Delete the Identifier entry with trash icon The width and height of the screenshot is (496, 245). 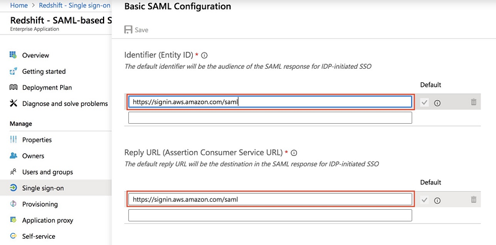(x=474, y=102)
